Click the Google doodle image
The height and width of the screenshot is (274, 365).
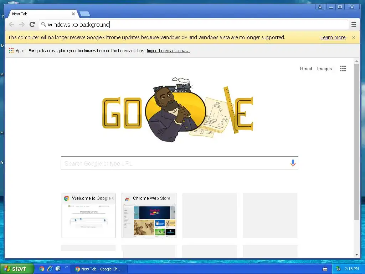point(178,110)
